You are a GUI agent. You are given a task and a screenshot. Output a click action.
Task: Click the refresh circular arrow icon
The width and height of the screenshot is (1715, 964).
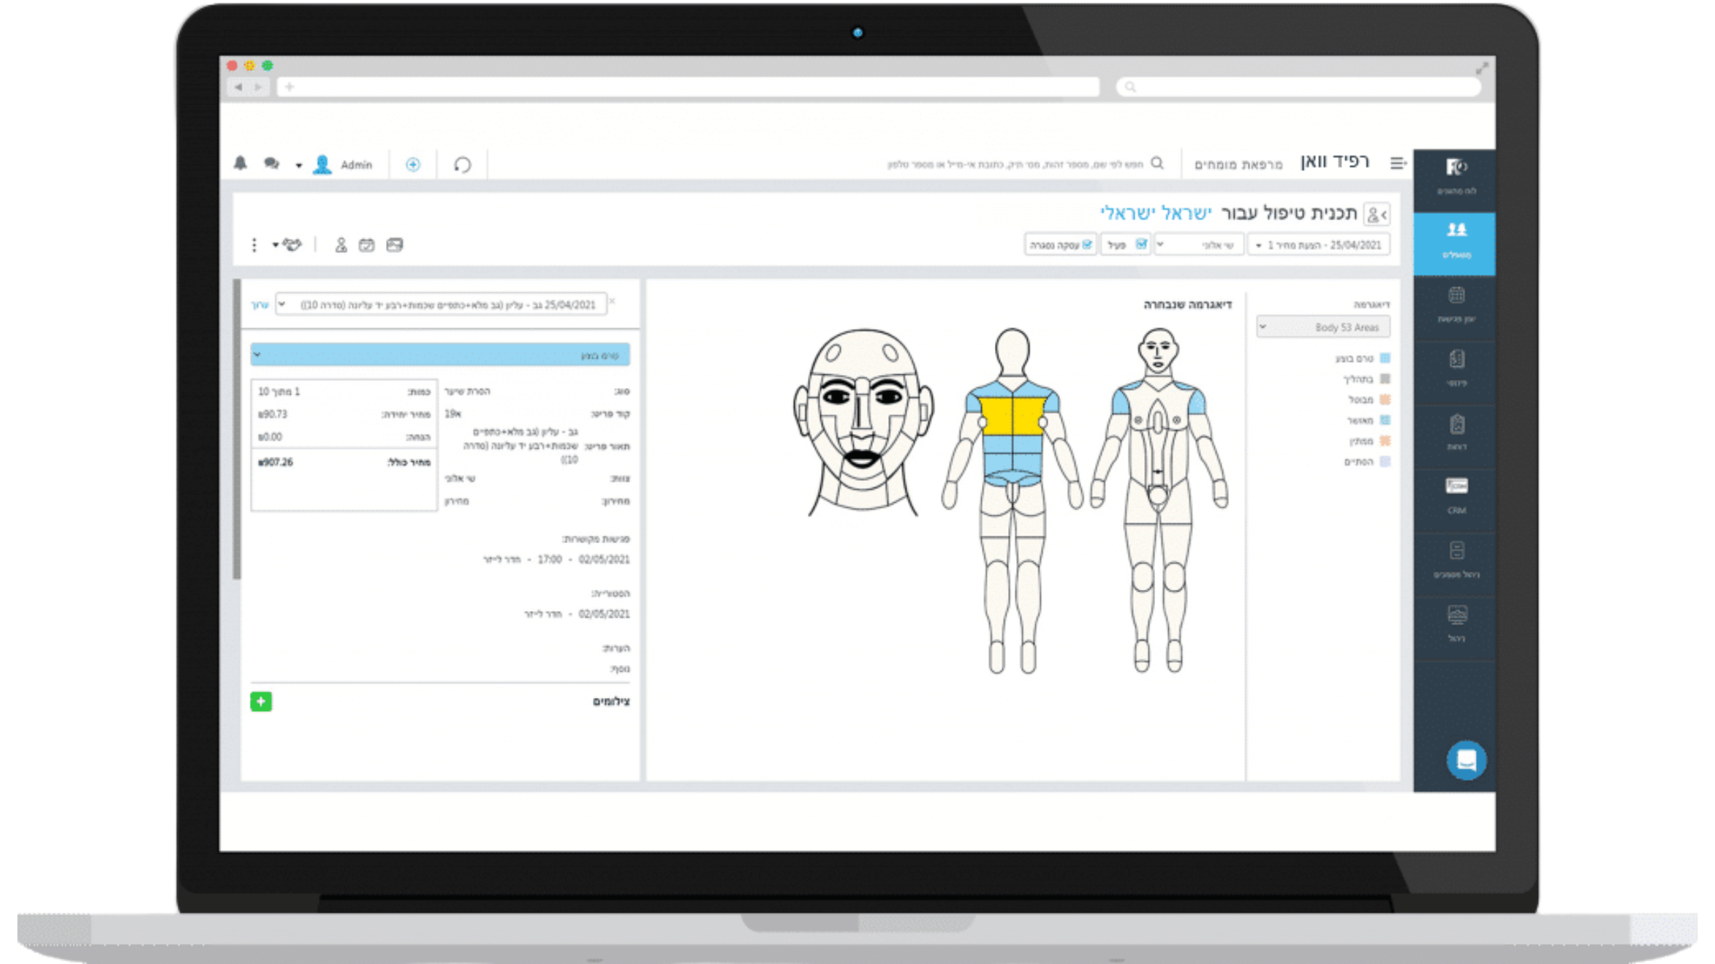462,164
